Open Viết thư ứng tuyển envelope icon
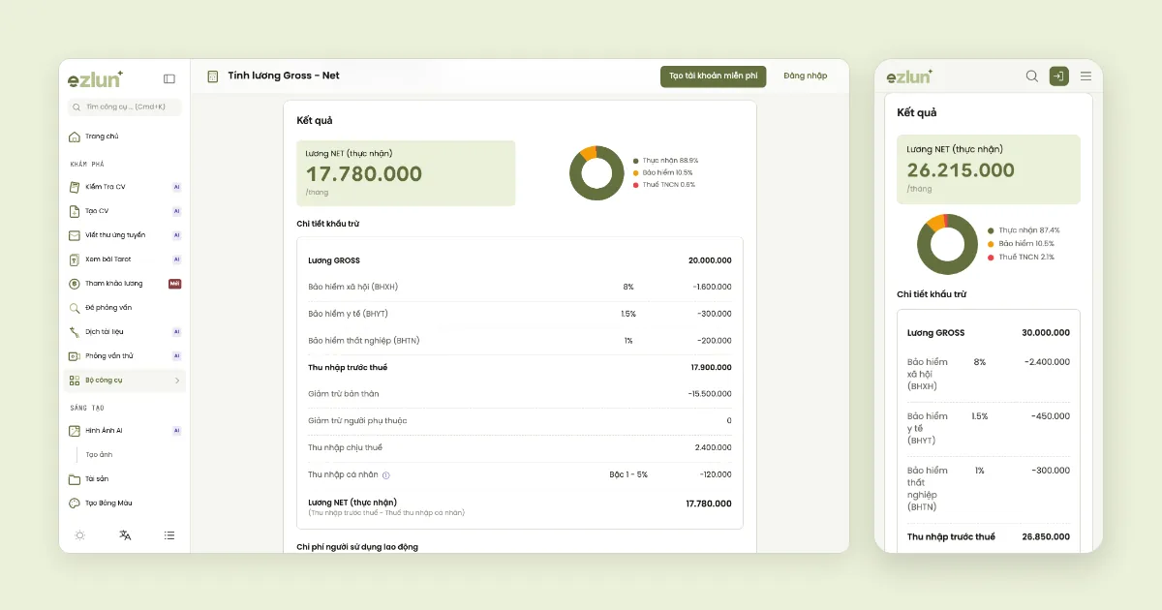The height and width of the screenshot is (610, 1162). (x=75, y=235)
